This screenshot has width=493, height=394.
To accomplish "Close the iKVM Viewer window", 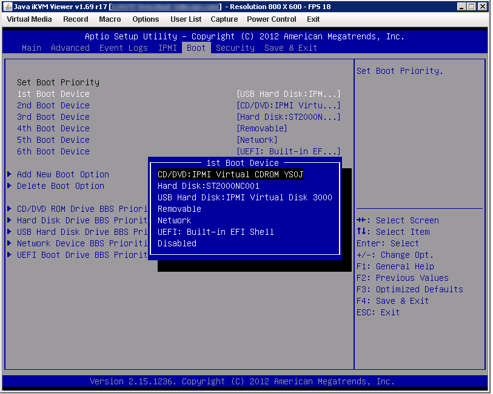I will (482, 7).
